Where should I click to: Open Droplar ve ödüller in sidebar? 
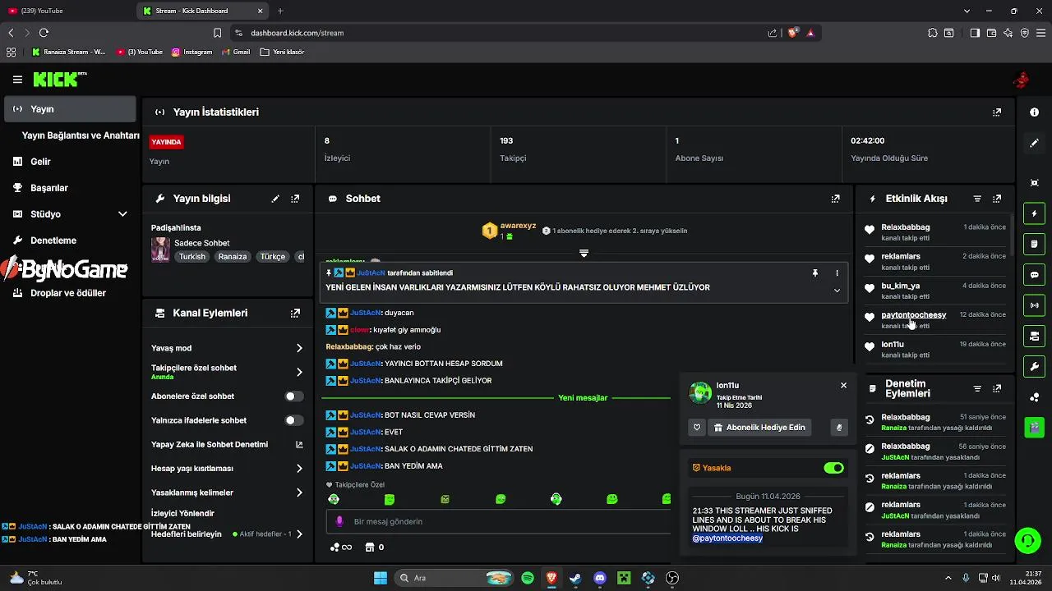click(70, 293)
